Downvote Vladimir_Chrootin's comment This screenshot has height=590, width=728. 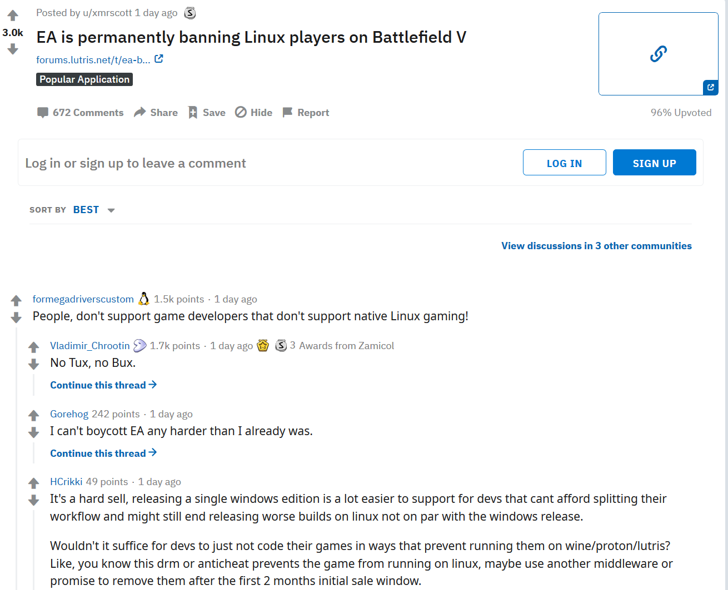(x=34, y=364)
